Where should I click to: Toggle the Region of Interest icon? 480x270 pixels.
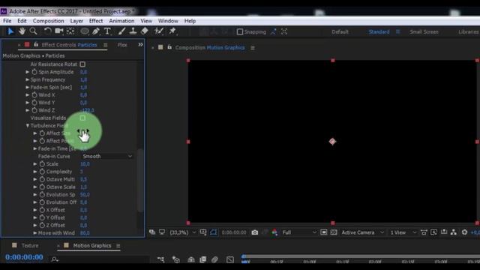(x=324, y=232)
